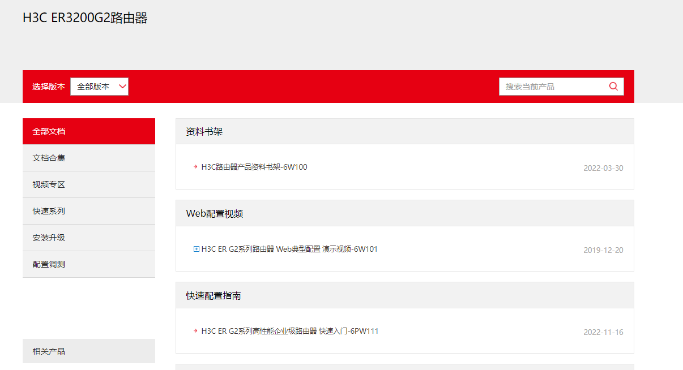The width and height of the screenshot is (683, 370).
Task: Open the 文档合集 sidebar item
Action: (x=89, y=158)
